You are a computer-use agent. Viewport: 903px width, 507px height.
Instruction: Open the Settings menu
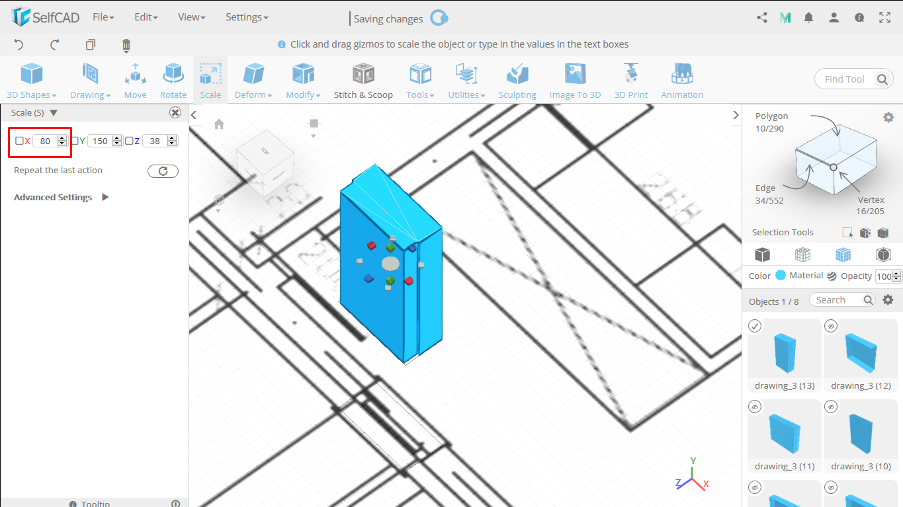coord(247,17)
